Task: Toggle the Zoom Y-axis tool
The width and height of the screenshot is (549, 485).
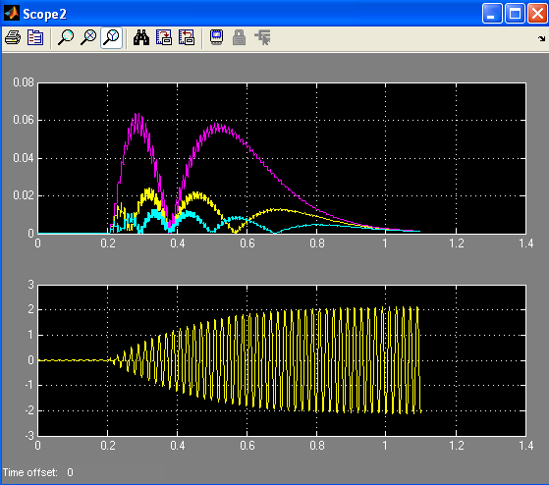Action: tap(111, 37)
